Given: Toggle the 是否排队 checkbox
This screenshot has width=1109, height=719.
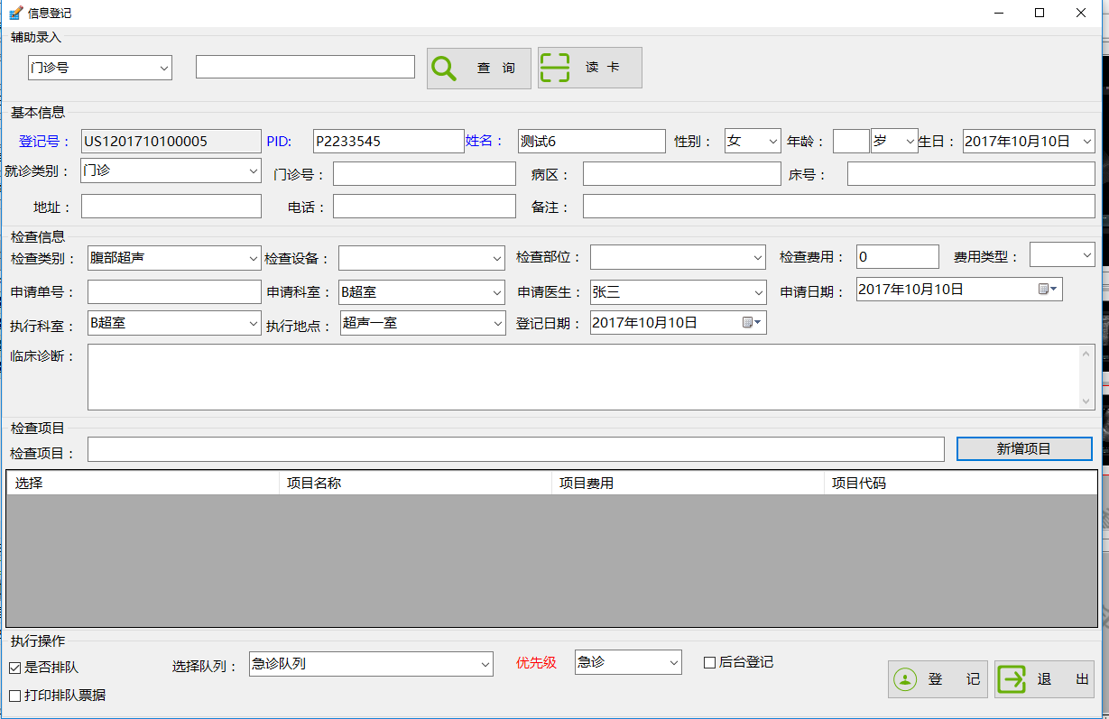Looking at the screenshot, I should [x=15, y=668].
